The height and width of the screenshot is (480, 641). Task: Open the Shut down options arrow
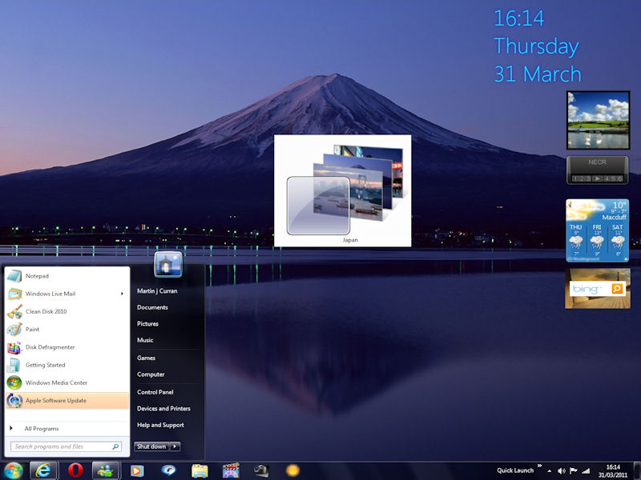click(x=175, y=446)
